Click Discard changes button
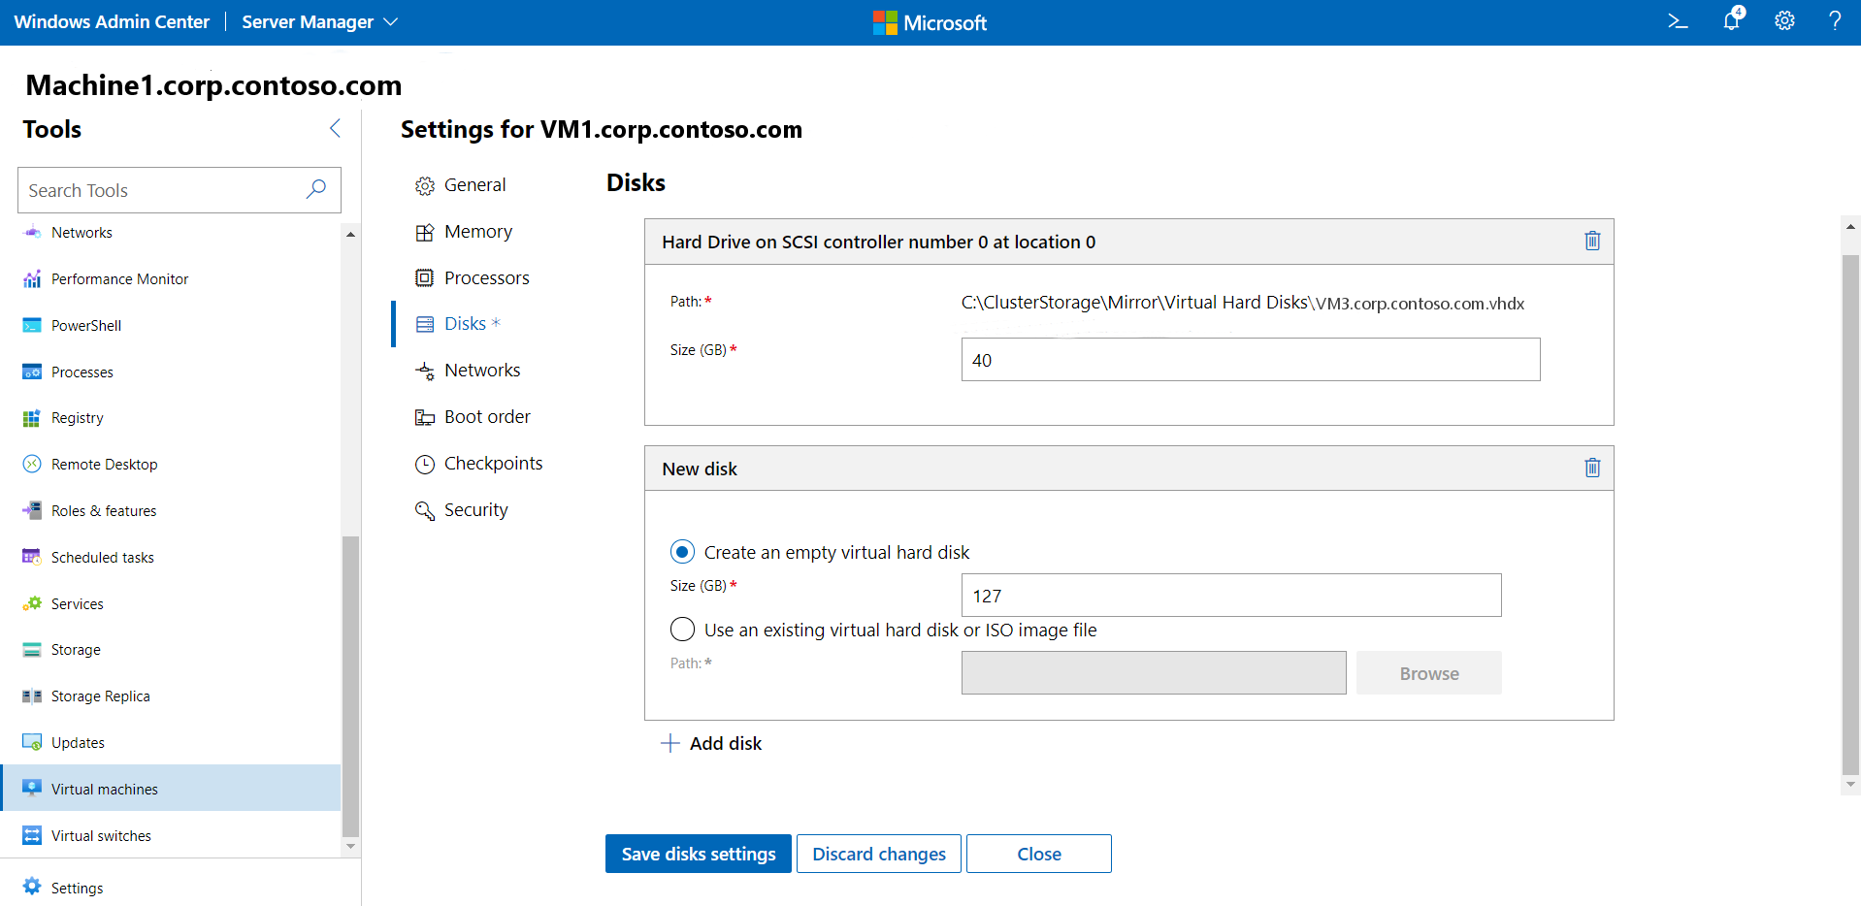 [878, 854]
